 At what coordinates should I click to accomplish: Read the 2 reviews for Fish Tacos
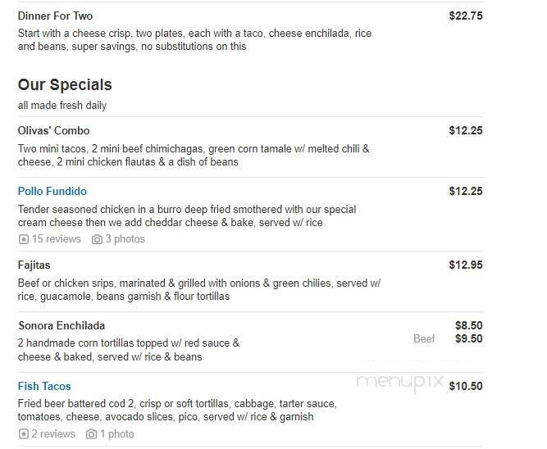coord(53,434)
